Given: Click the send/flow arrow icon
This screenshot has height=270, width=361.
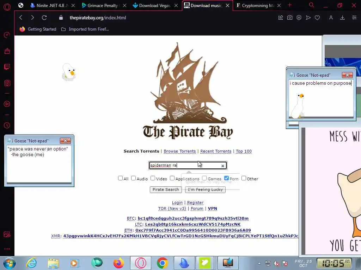Looking at the screenshot, I should [308, 18].
